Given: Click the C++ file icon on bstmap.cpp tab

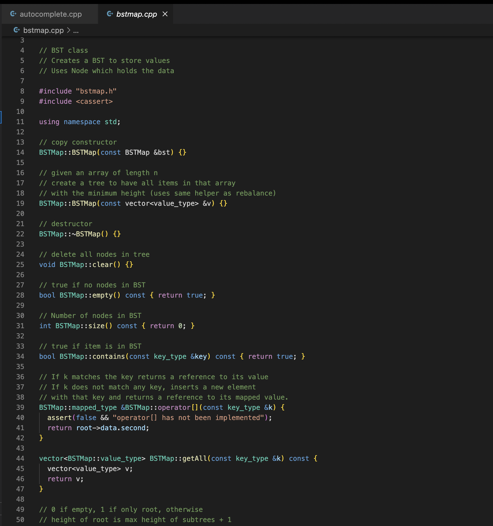Looking at the screenshot, I should [x=110, y=14].
